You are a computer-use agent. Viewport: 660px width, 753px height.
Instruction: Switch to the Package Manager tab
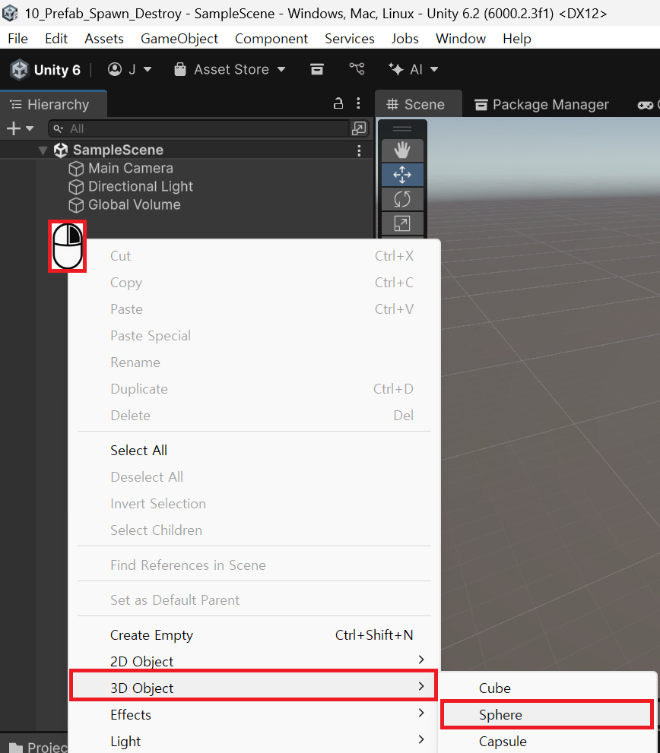click(541, 104)
